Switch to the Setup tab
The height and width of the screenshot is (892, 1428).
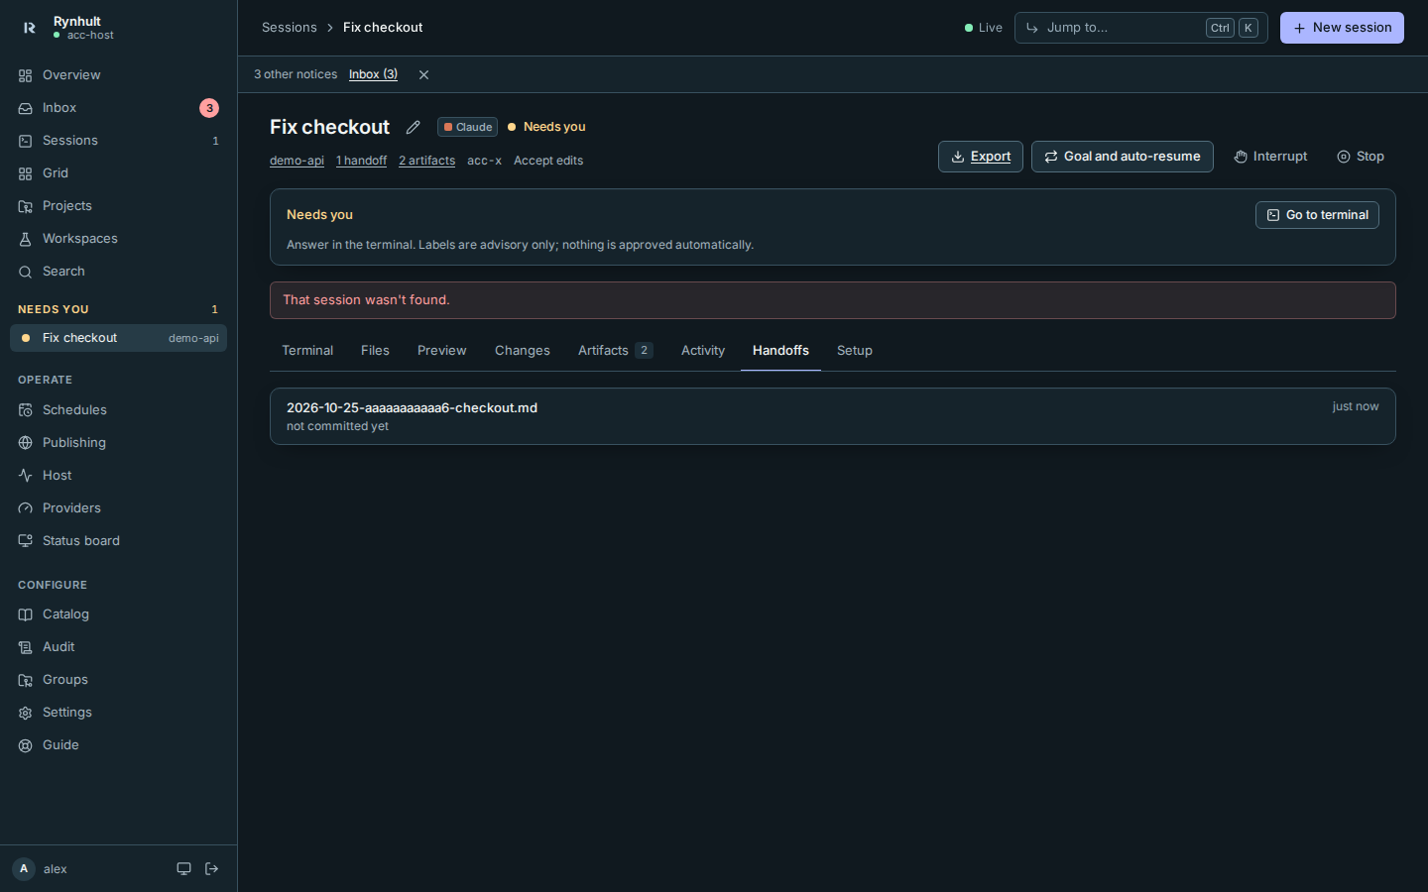point(855,351)
